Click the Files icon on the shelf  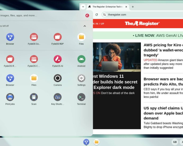click(x=97, y=142)
